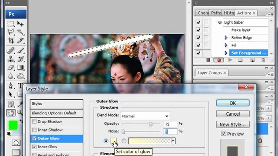Select the Type tool

pos(20,86)
